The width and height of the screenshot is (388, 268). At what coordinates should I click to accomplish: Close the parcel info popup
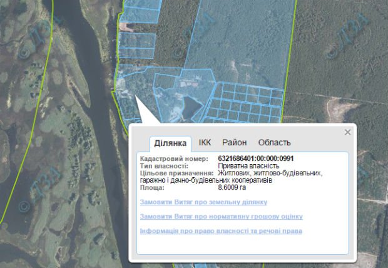347,132
